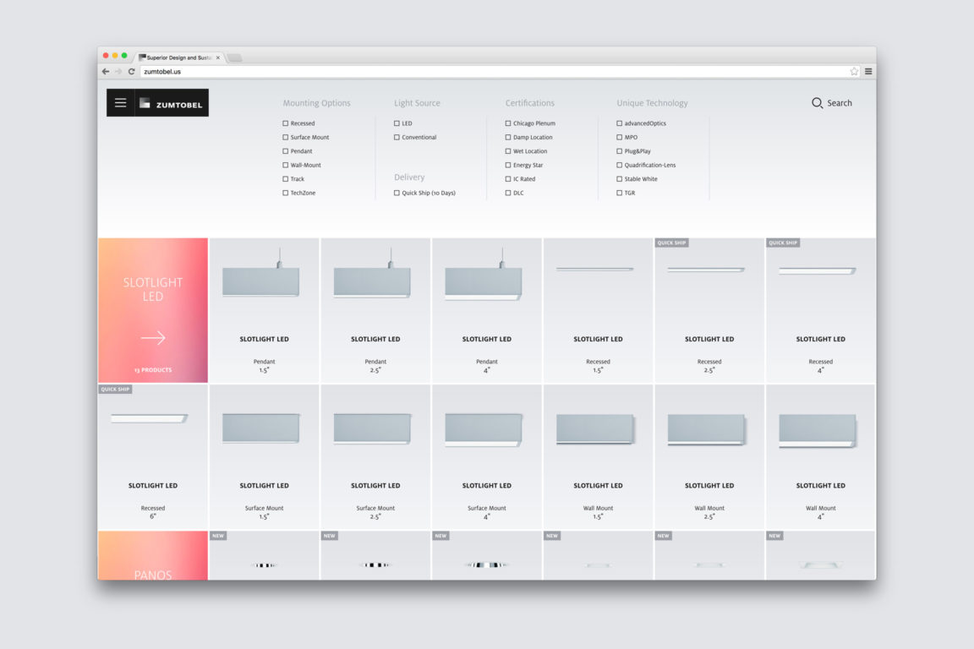The width and height of the screenshot is (974, 649).
Task: Check the TechZone option
Action: (286, 194)
